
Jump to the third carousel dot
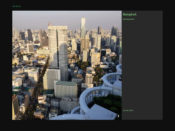coord(66,116)
